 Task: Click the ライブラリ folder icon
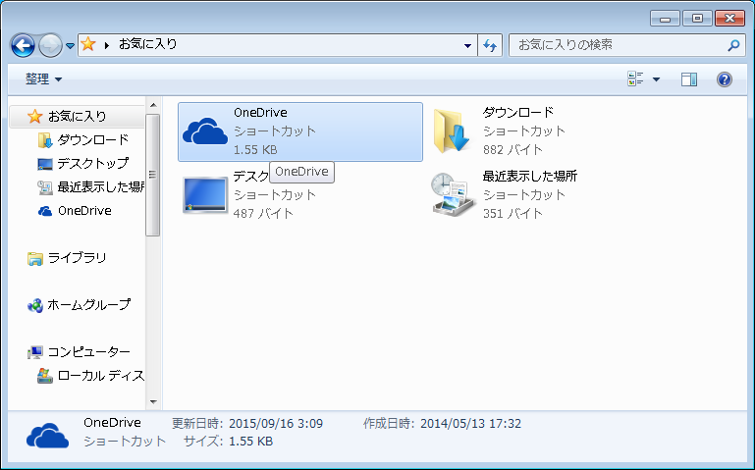coord(34,258)
